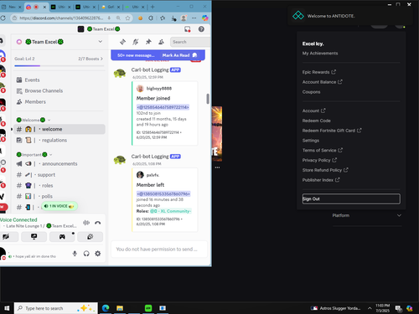
Task: Show pinned messages pin icon
Action: pyautogui.click(x=148, y=42)
